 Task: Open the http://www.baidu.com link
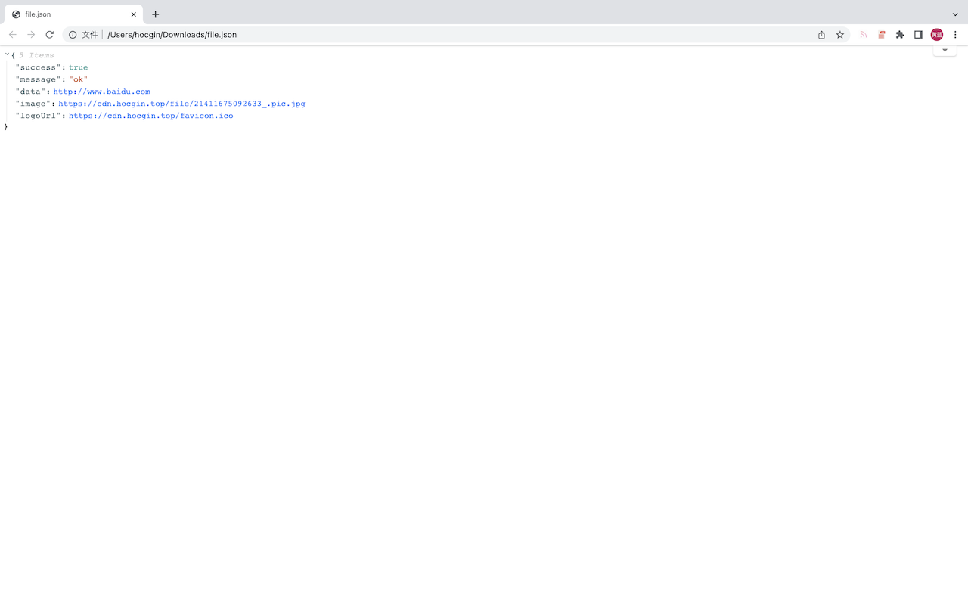point(101,92)
